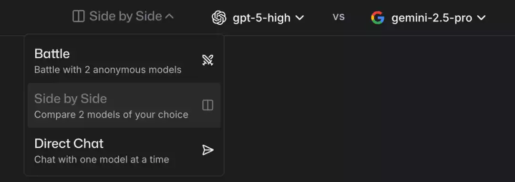
Task: Collapse the Side by Side mode dropdown chevron
Action: 169,16
